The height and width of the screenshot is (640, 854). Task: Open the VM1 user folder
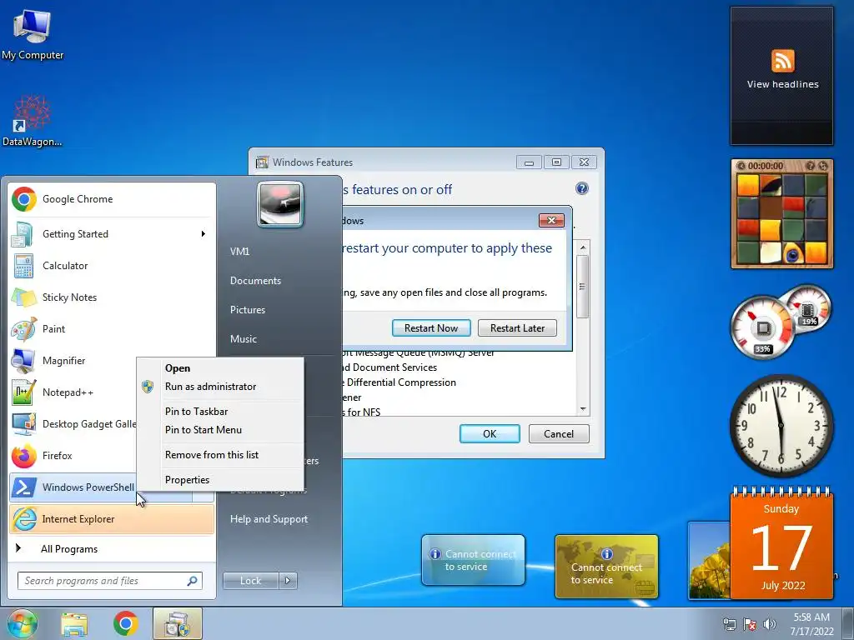coord(239,252)
